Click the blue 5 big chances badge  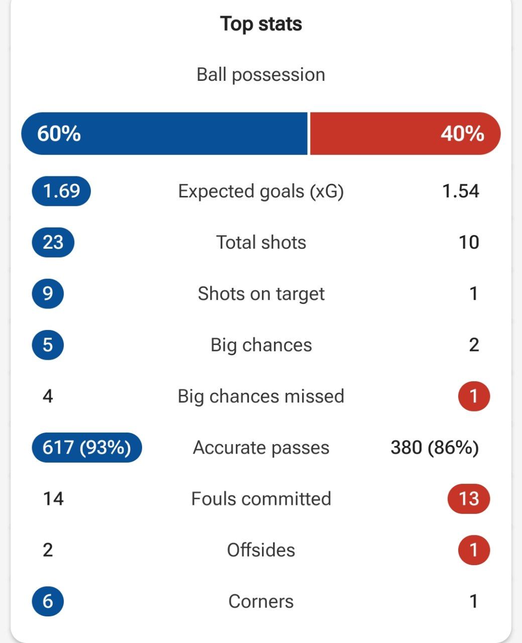48,345
